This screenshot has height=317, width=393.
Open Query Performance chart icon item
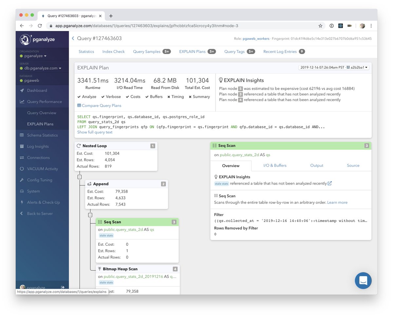click(x=22, y=102)
